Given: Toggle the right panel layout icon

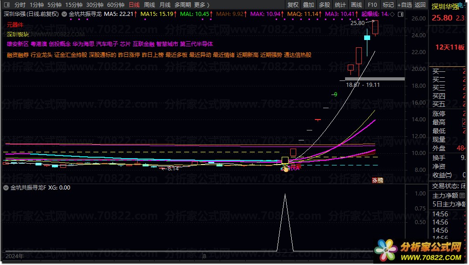Looking at the screenshot, I should 401,15.
